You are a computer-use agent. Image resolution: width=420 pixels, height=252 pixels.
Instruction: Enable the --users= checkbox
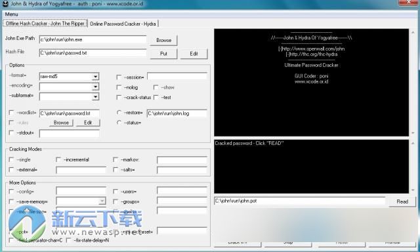click(x=115, y=192)
